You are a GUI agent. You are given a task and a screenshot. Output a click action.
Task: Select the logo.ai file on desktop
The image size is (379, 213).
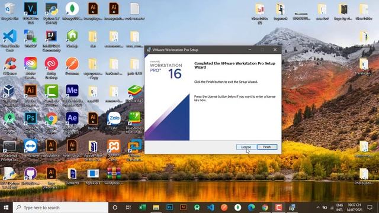coord(93,121)
